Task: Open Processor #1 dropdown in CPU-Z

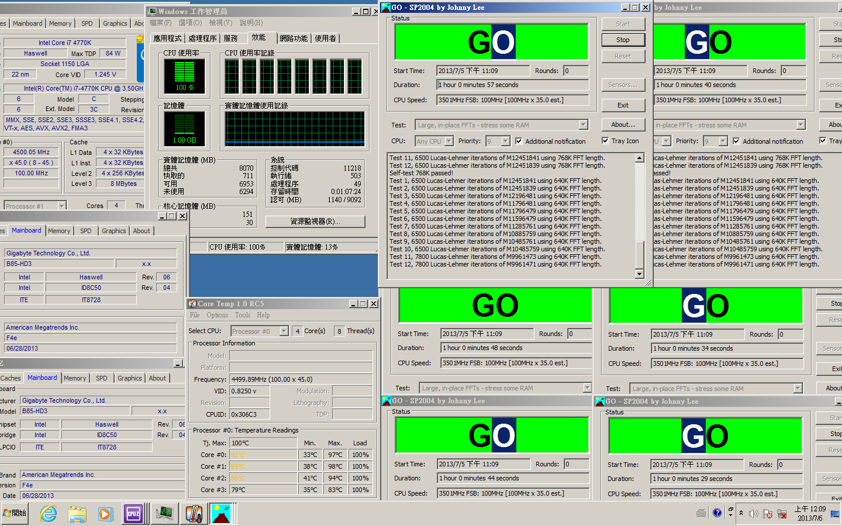Action: pos(61,206)
